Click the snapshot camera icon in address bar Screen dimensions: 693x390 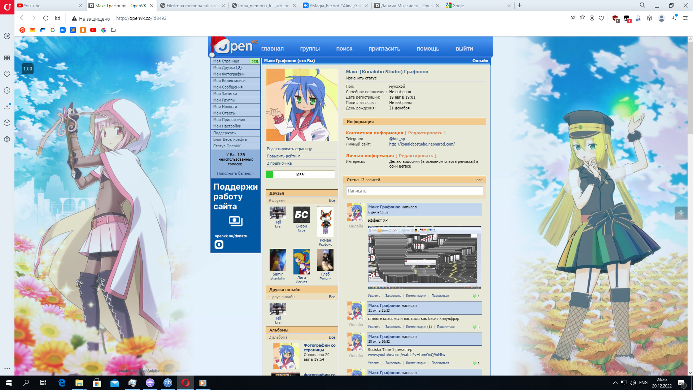pos(583,18)
